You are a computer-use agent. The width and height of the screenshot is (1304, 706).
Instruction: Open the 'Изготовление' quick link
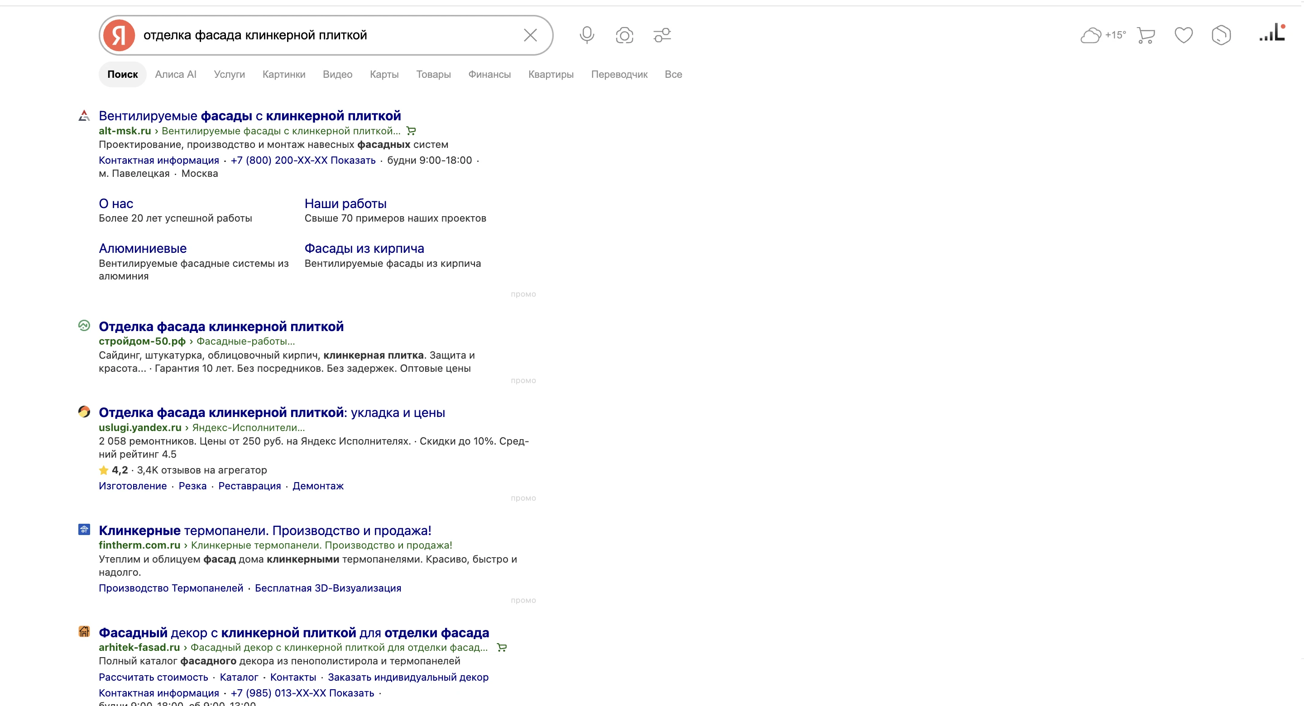pos(133,486)
